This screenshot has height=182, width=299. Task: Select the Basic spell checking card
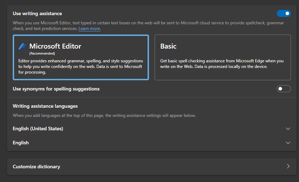click(x=222, y=57)
